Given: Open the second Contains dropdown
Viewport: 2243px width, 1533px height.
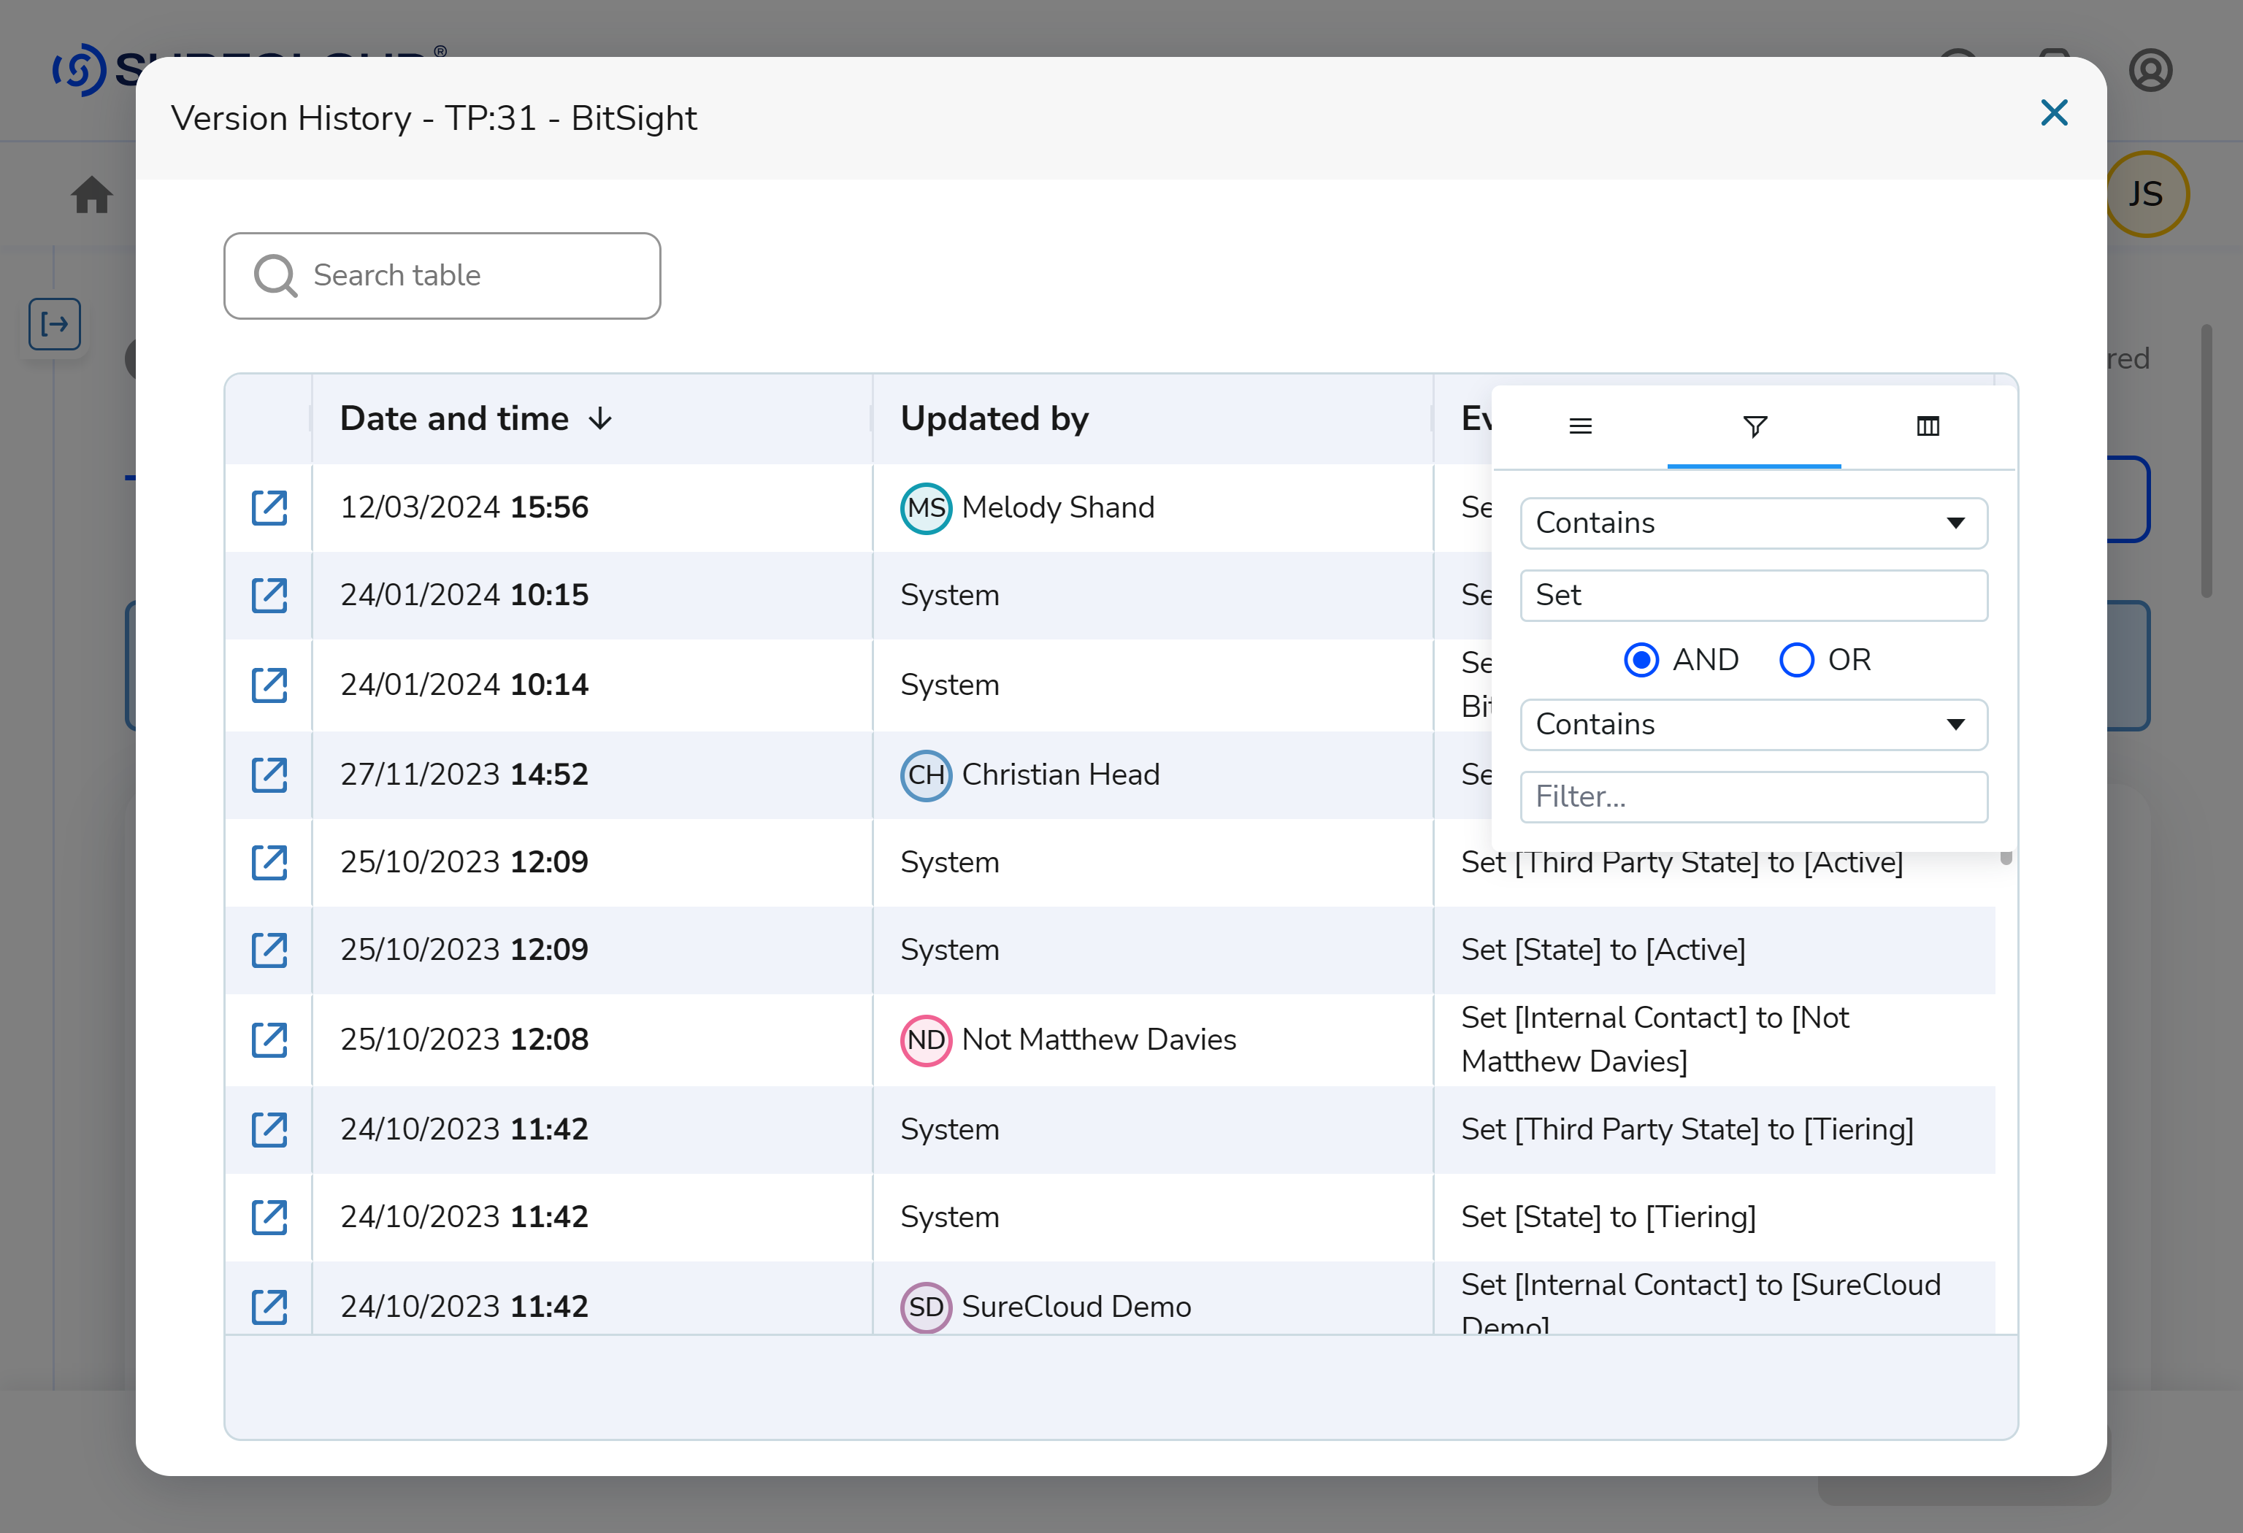Looking at the screenshot, I should tap(1752, 725).
